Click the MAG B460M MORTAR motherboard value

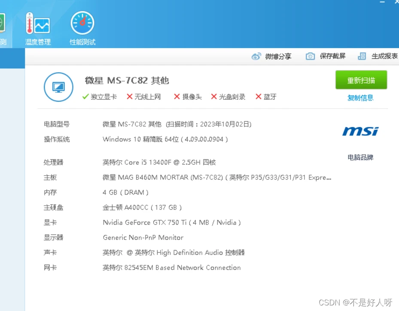click(x=217, y=177)
